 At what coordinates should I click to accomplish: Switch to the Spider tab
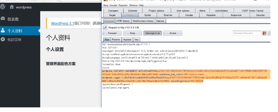(x=148, y=15)
